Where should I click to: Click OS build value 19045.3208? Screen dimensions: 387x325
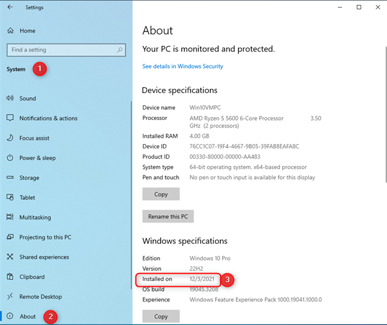(204, 289)
